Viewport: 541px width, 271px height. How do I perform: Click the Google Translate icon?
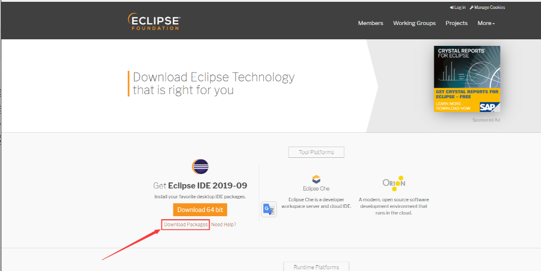[269, 209]
